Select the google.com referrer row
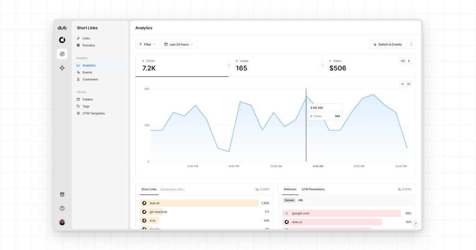This screenshot has width=476, height=250. click(x=347, y=213)
